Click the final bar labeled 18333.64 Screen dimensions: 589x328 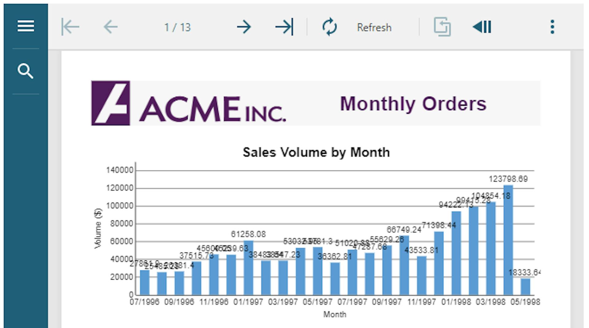coord(525,287)
